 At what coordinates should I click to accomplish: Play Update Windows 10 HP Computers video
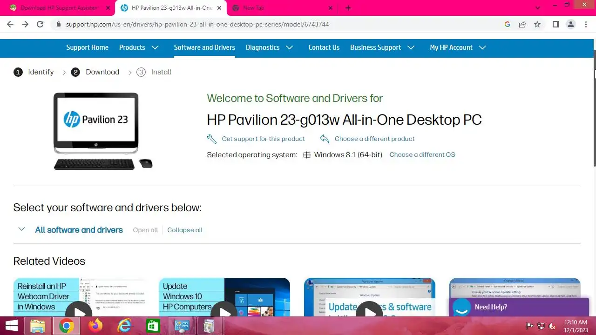click(x=224, y=313)
